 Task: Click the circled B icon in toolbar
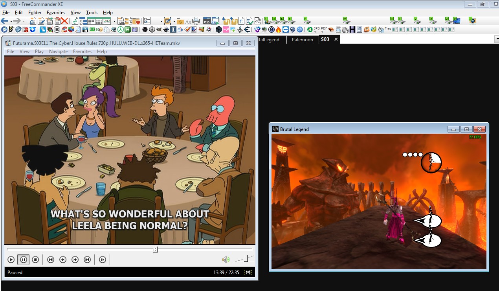[57, 29]
